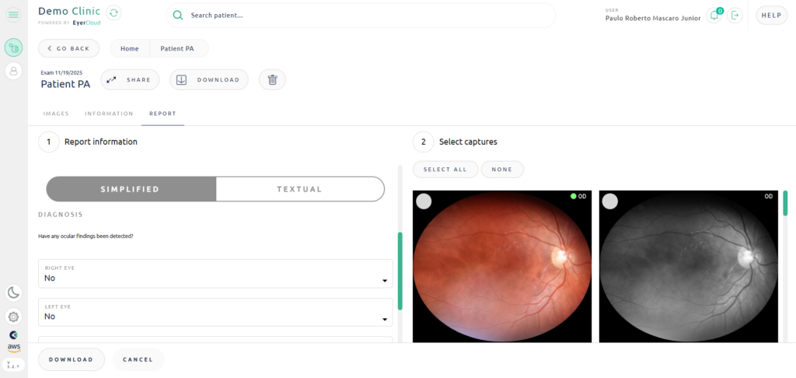Select the color fundus capture checkbox
796x378 pixels.
coord(424,201)
